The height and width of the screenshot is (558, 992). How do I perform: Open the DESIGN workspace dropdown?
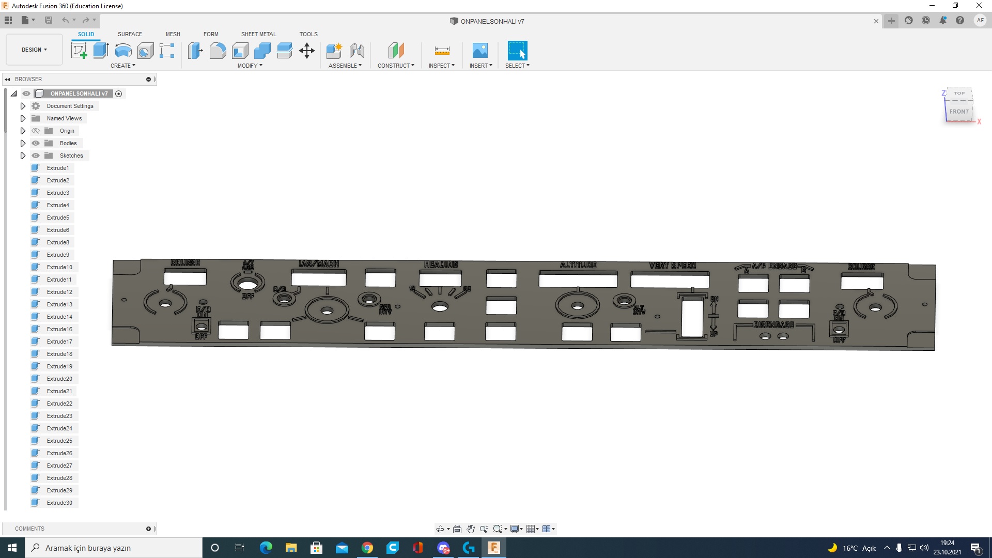(33, 49)
